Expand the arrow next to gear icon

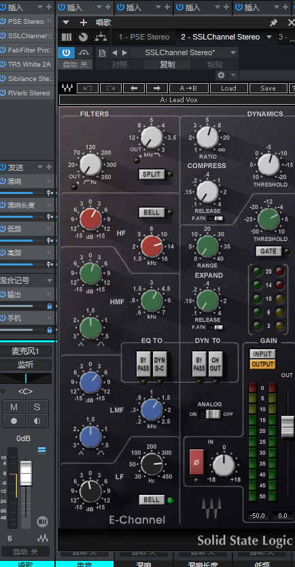click(x=233, y=75)
